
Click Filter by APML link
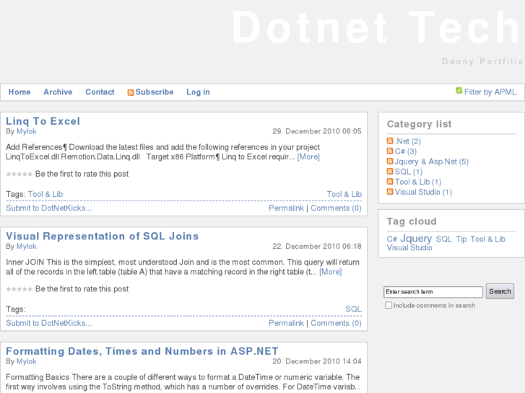click(490, 92)
